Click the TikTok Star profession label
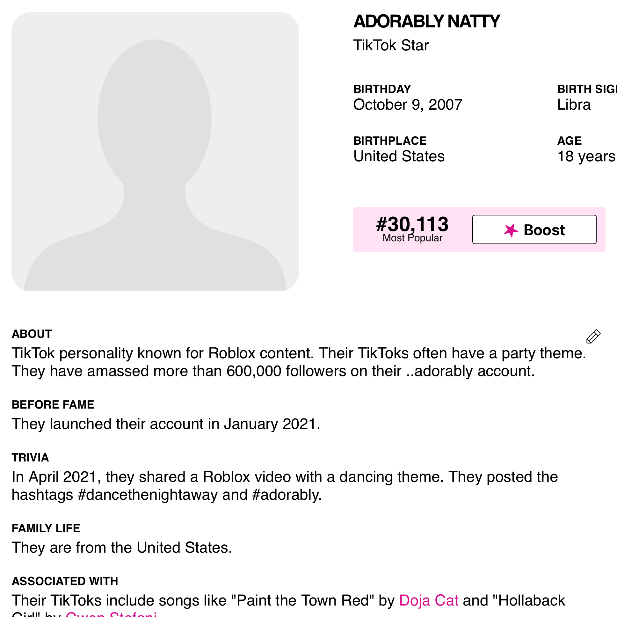The width and height of the screenshot is (617, 617). (x=391, y=45)
